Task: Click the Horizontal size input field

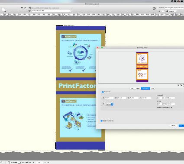Action: click(171, 98)
